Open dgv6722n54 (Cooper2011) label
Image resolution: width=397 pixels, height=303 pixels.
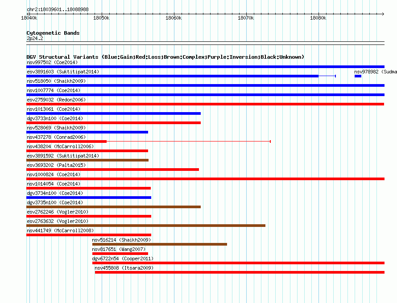coord(123,259)
